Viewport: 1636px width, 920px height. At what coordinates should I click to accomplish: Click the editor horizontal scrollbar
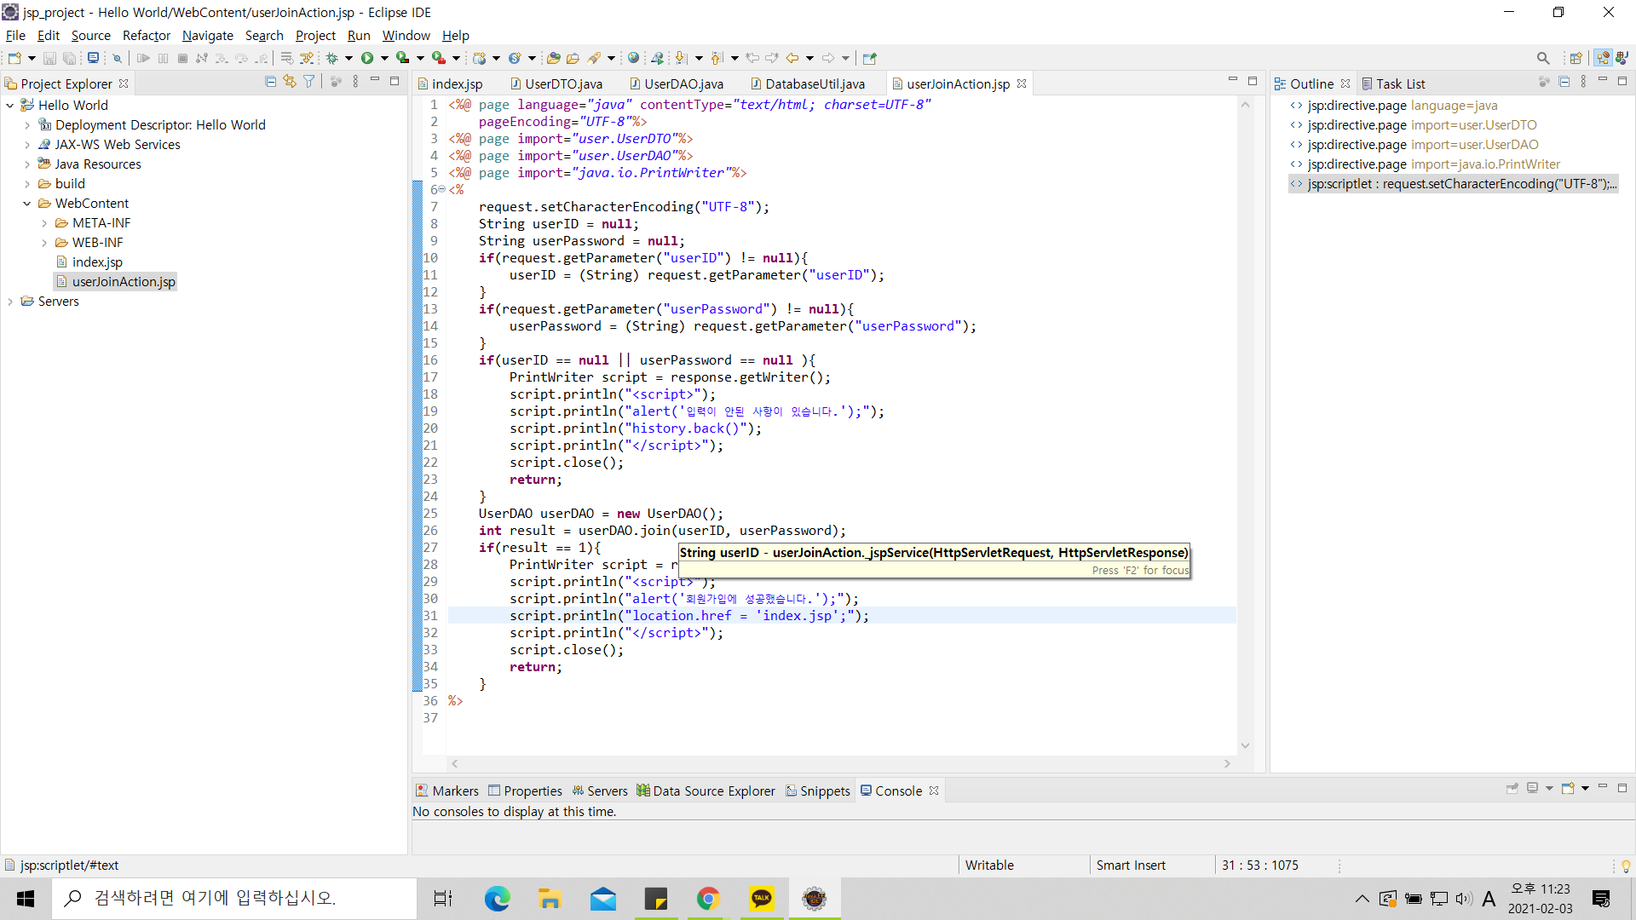coord(839,764)
